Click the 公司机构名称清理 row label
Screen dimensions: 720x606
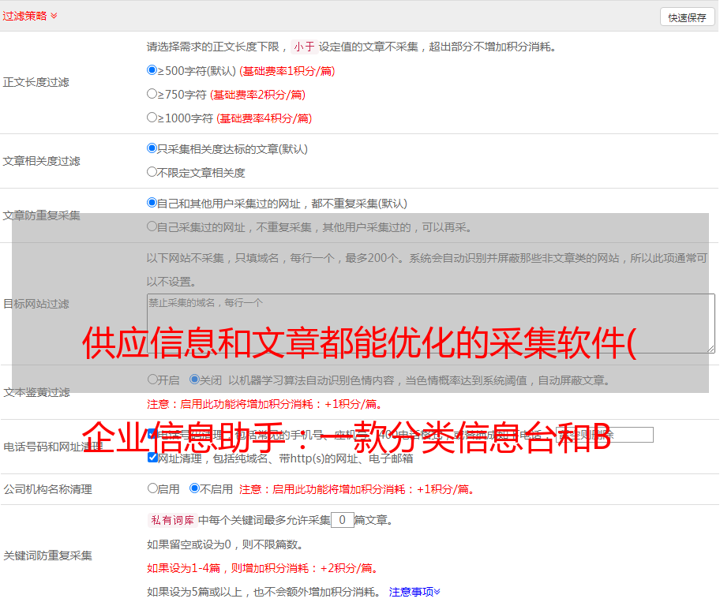pos(47,489)
